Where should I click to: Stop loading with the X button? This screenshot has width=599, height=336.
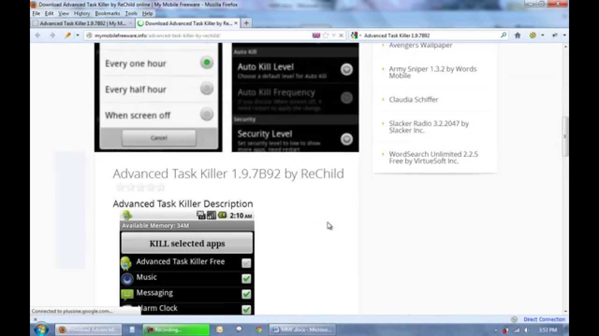tap(341, 35)
